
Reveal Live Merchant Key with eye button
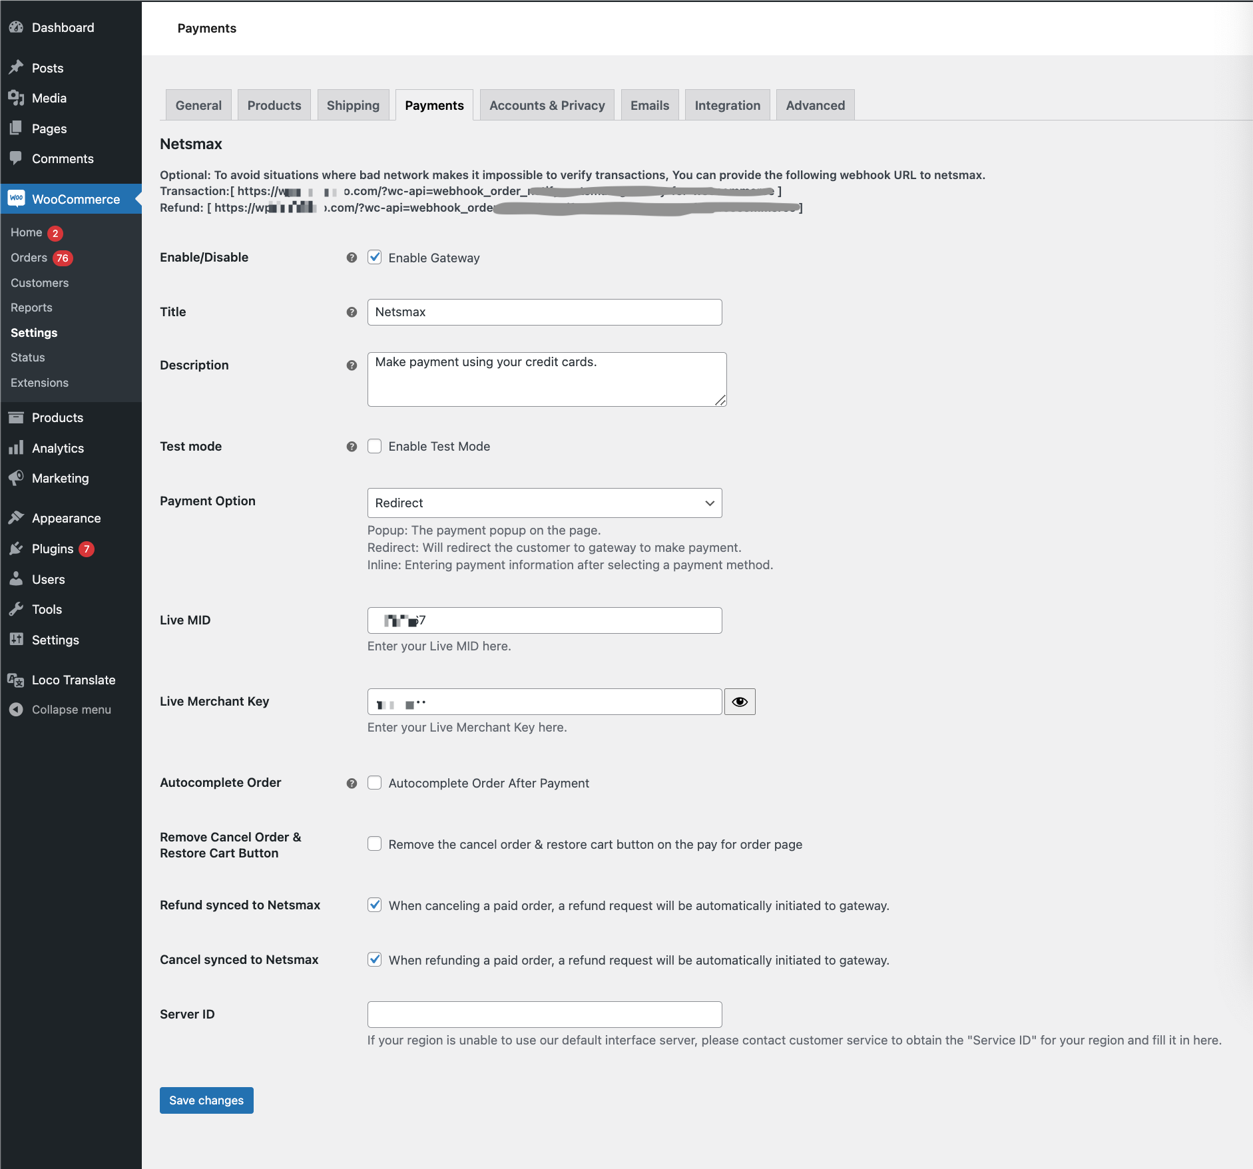tap(740, 702)
